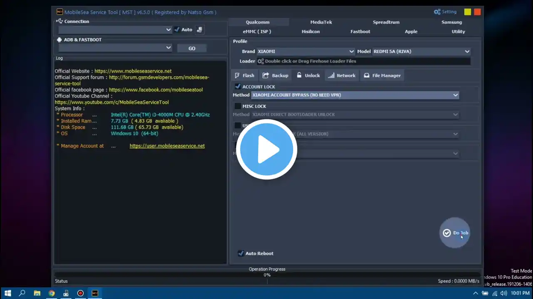Viewport: 533px width, 299px height.
Task: Open the eMMC ( ISP ) tab
Action: pos(257,32)
